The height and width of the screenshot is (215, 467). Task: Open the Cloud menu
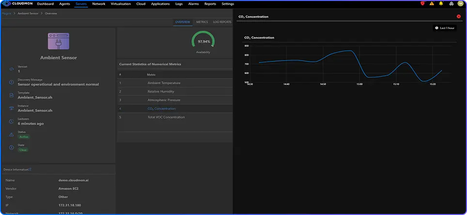pos(141,4)
